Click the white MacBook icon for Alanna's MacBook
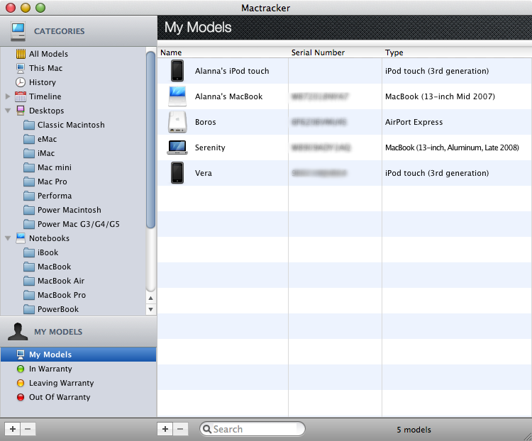 [x=177, y=96]
